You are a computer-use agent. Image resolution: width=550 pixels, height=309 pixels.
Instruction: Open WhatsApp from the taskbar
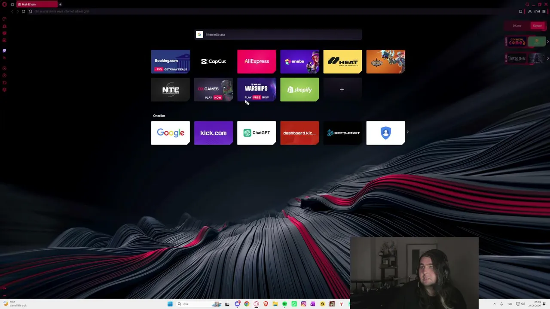(294, 304)
